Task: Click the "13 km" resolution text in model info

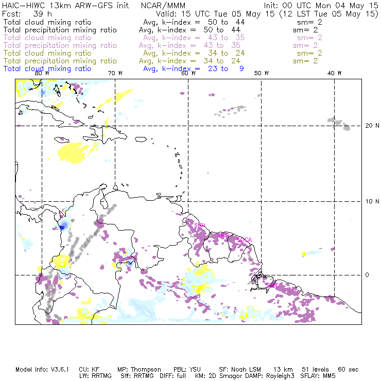Action: (283, 370)
